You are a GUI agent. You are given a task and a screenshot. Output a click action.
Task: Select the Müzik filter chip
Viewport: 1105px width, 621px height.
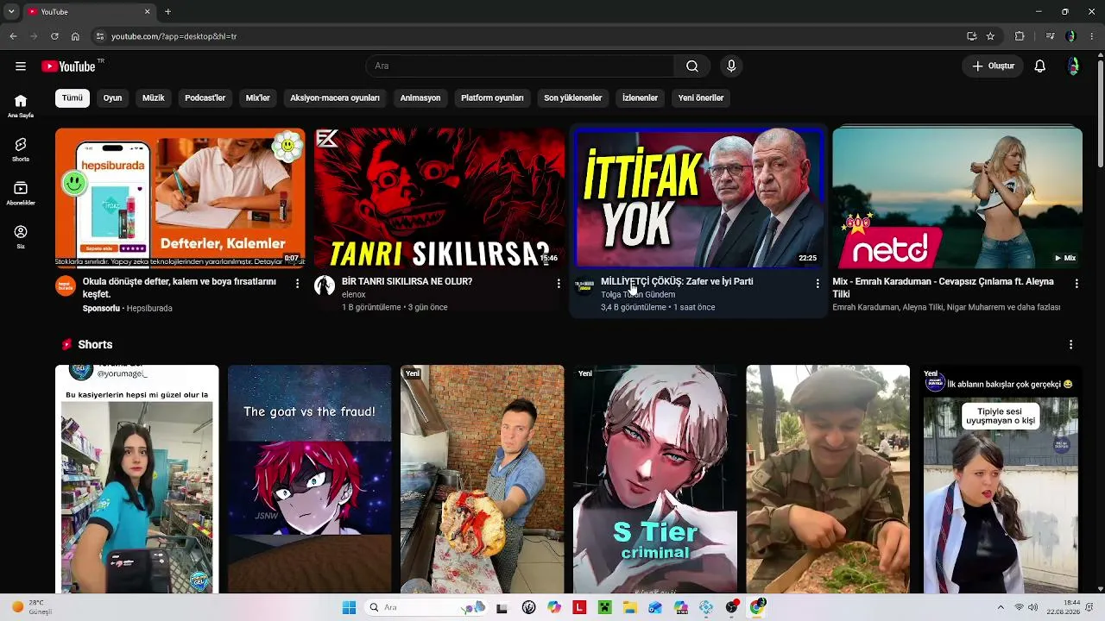154,98
